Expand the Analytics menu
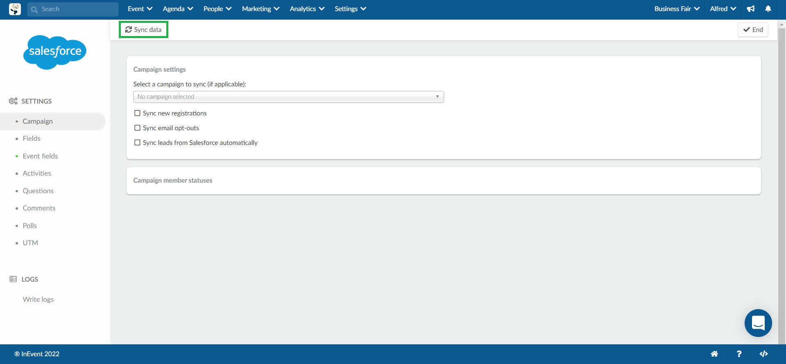 [307, 9]
